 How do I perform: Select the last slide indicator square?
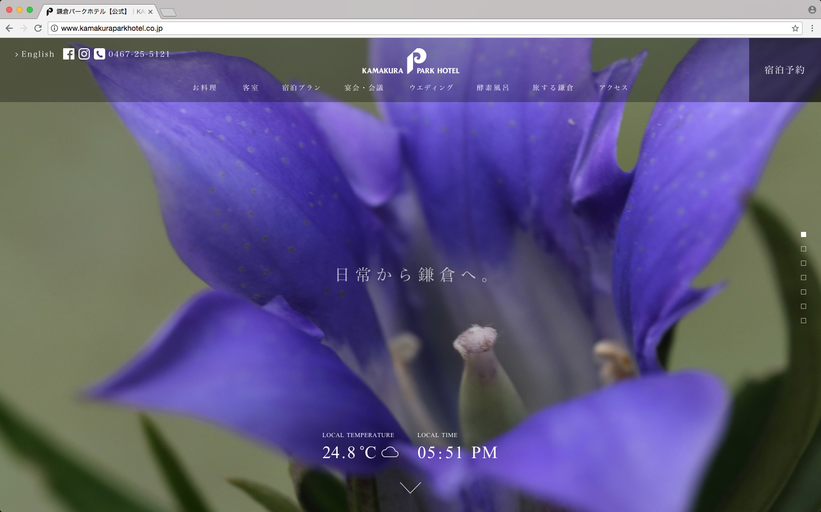(x=804, y=321)
